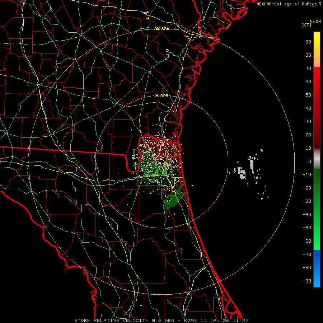Click the [KT] units label
The width and height of the screenshot is (323, 323).
point(306,25)
